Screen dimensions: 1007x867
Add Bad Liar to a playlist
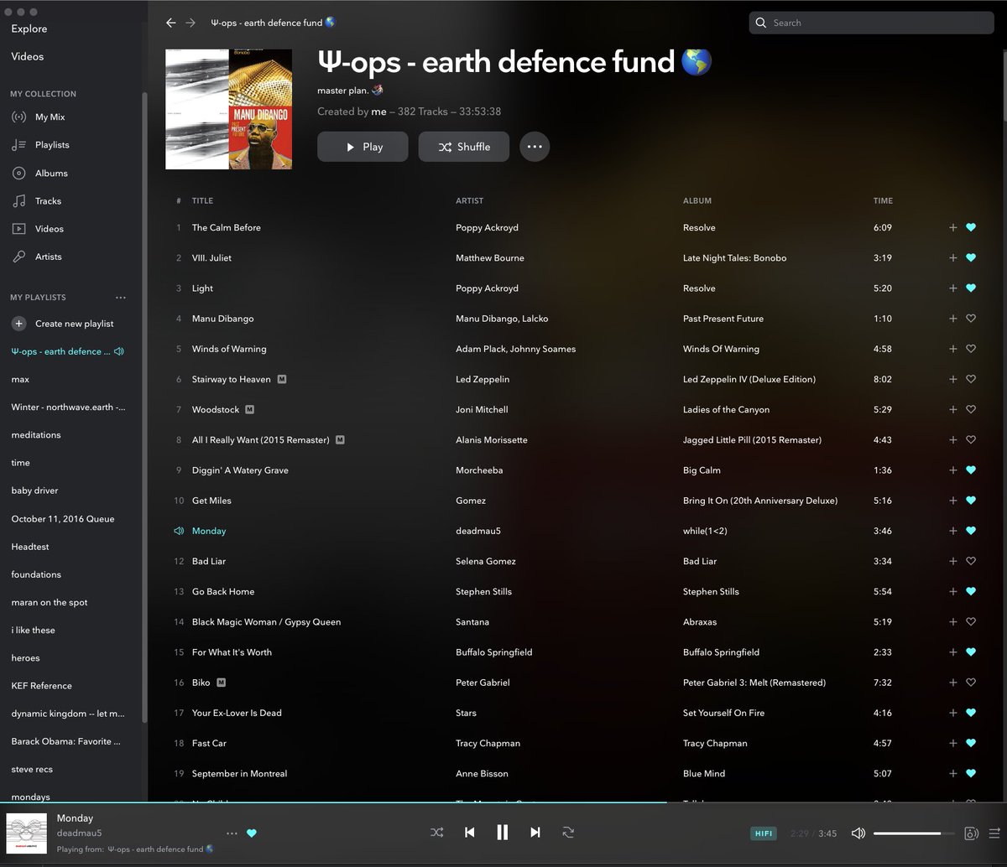tap(952, 561)
